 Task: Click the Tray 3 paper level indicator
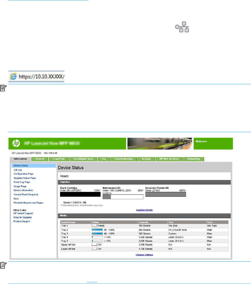pyautogui.click(x=97, y=234)
